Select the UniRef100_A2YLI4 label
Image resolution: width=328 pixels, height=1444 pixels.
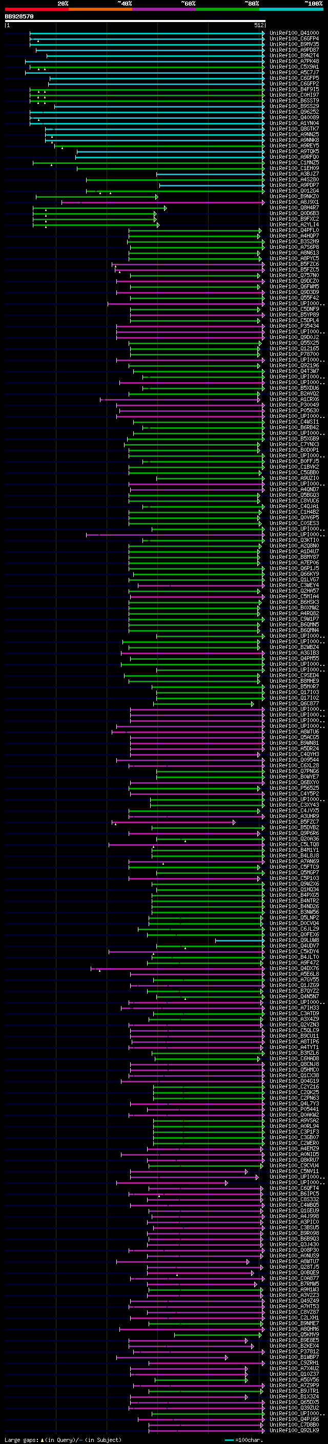[x=294, y=225]
